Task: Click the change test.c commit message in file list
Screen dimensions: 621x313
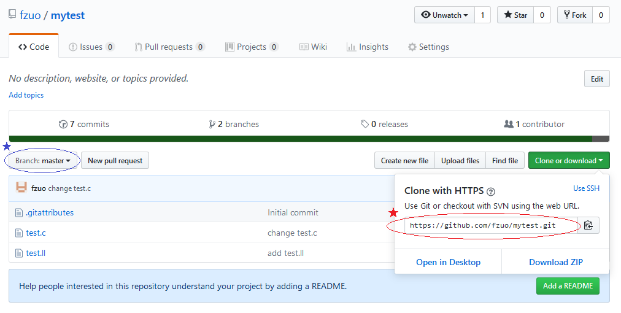Action: 292,233
